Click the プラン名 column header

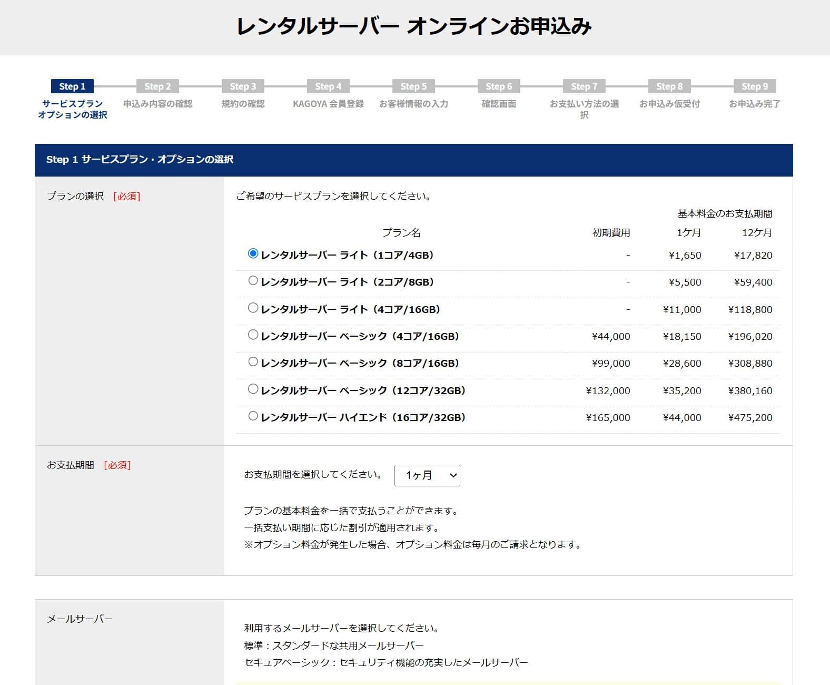[401, 232]
